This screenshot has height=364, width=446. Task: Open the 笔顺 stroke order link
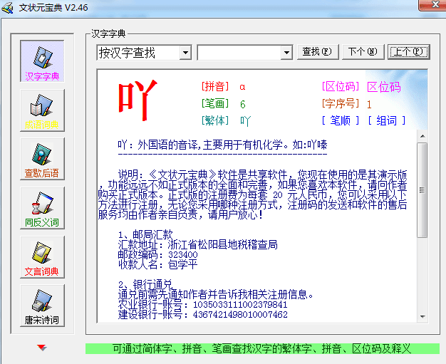tap(340, 120)
